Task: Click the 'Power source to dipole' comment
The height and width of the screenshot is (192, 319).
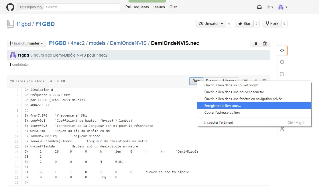Action: (167, 172)
